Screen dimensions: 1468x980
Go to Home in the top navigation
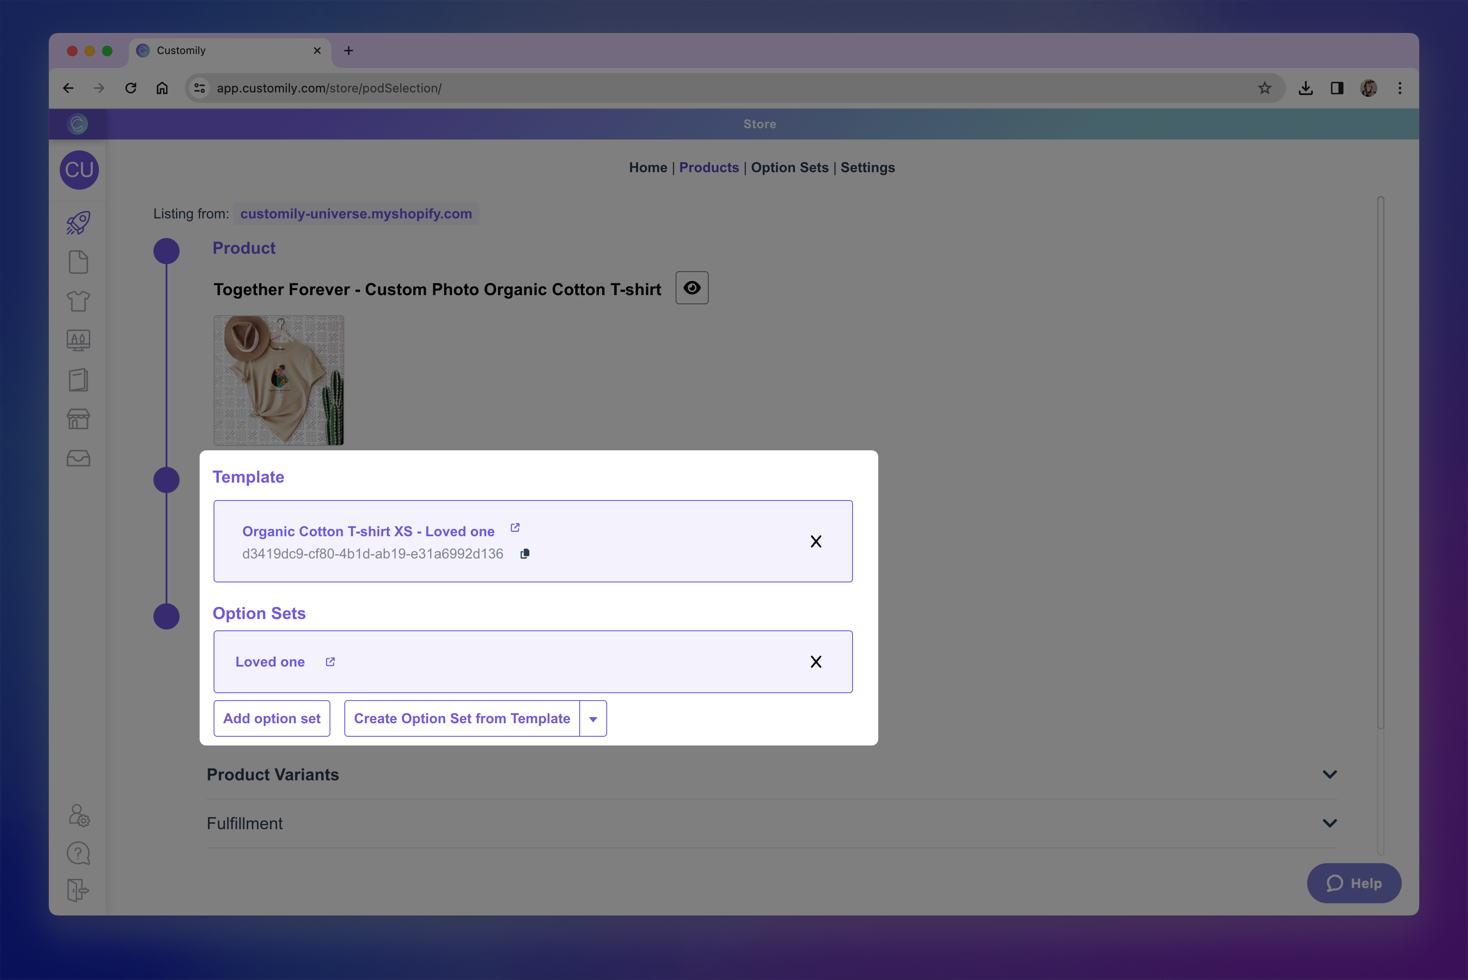pos(647,167)
